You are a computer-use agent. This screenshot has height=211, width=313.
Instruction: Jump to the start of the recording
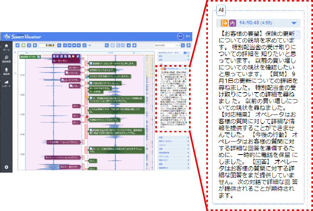[65, 45]
